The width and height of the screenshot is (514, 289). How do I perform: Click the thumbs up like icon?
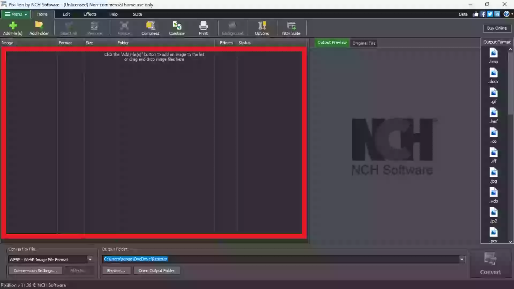point(475,14)
